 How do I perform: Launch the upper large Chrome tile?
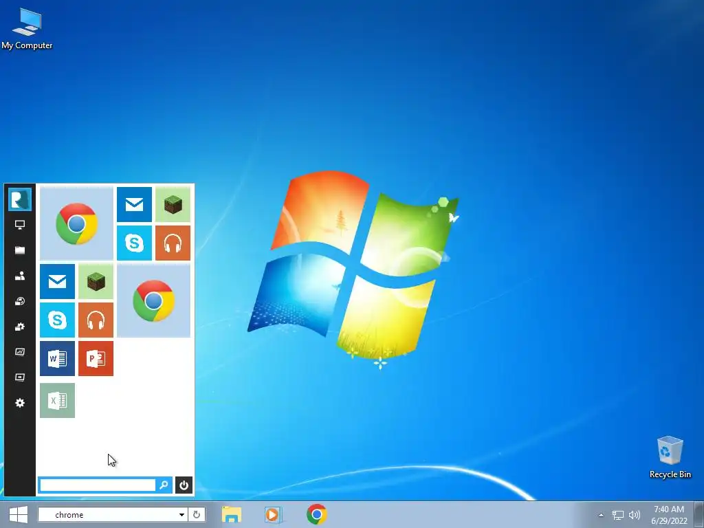click(x=77, y=223)
